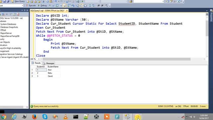
Task: Click the Undo arrow icon
Action: tap(56, 1)
